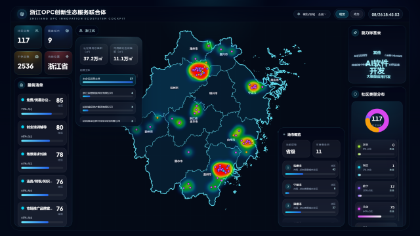Click the 117 donut chart ring
This screenshot has height=236, width=420.
tap(377, 121)
